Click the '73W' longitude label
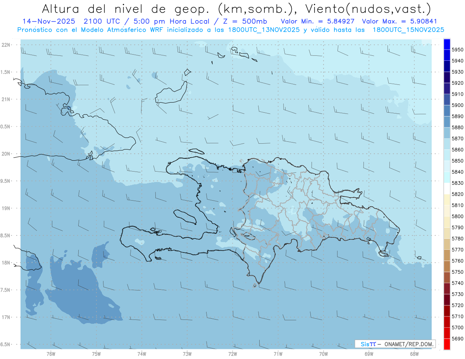The image size is (465, 359). 187,354
